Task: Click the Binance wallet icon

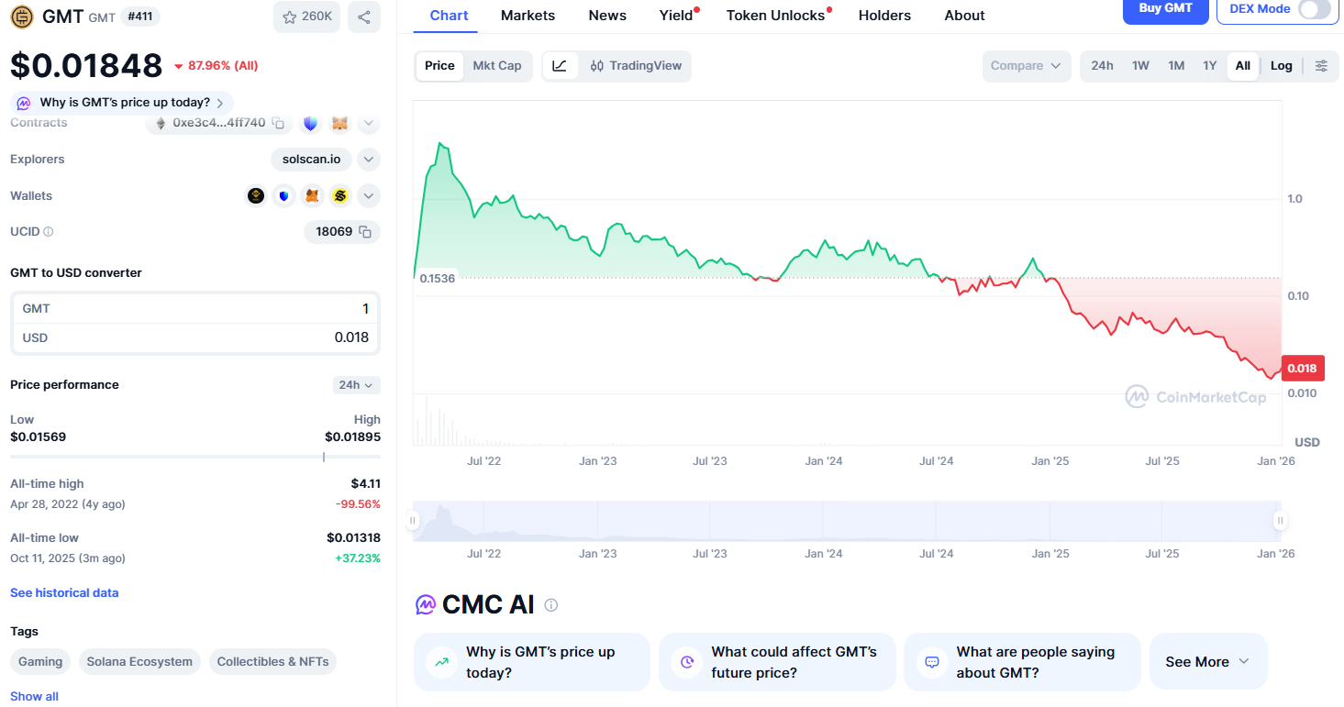Action: (256, 195)
